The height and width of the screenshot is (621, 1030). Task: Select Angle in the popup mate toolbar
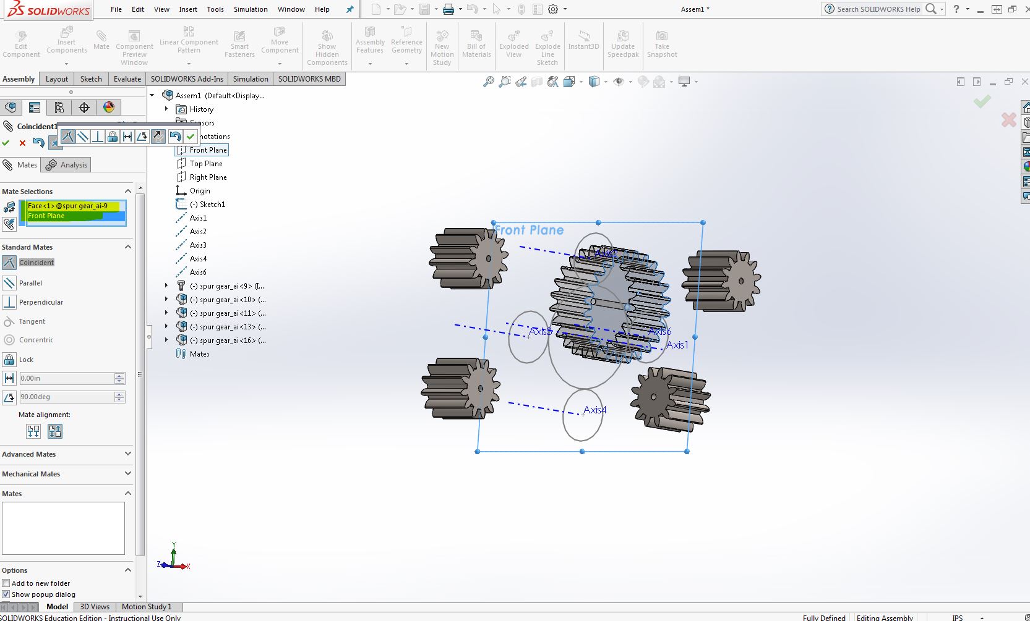142,137
